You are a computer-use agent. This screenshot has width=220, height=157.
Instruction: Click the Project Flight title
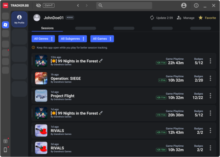[x=62, y=96]
